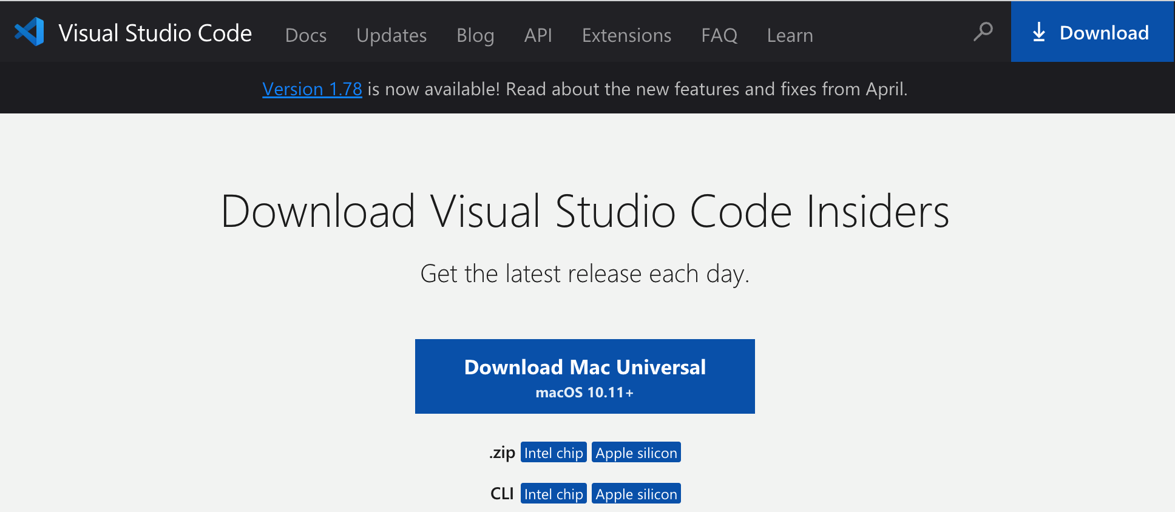Visit the Blog menu item
Viewport: 1175px width, 512px height.
coord(475,35)
